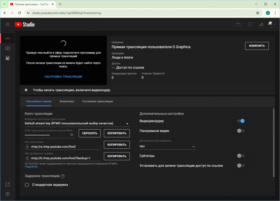Open the YouTube account avatar menu

pos(271,24)
